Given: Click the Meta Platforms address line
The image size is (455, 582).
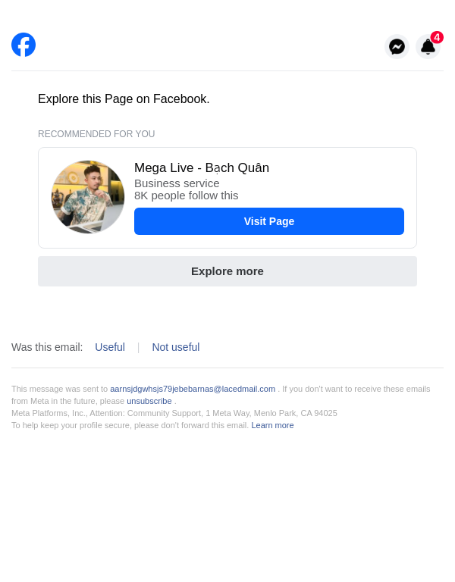Looking at the screenshot, I should coord(174,413).
